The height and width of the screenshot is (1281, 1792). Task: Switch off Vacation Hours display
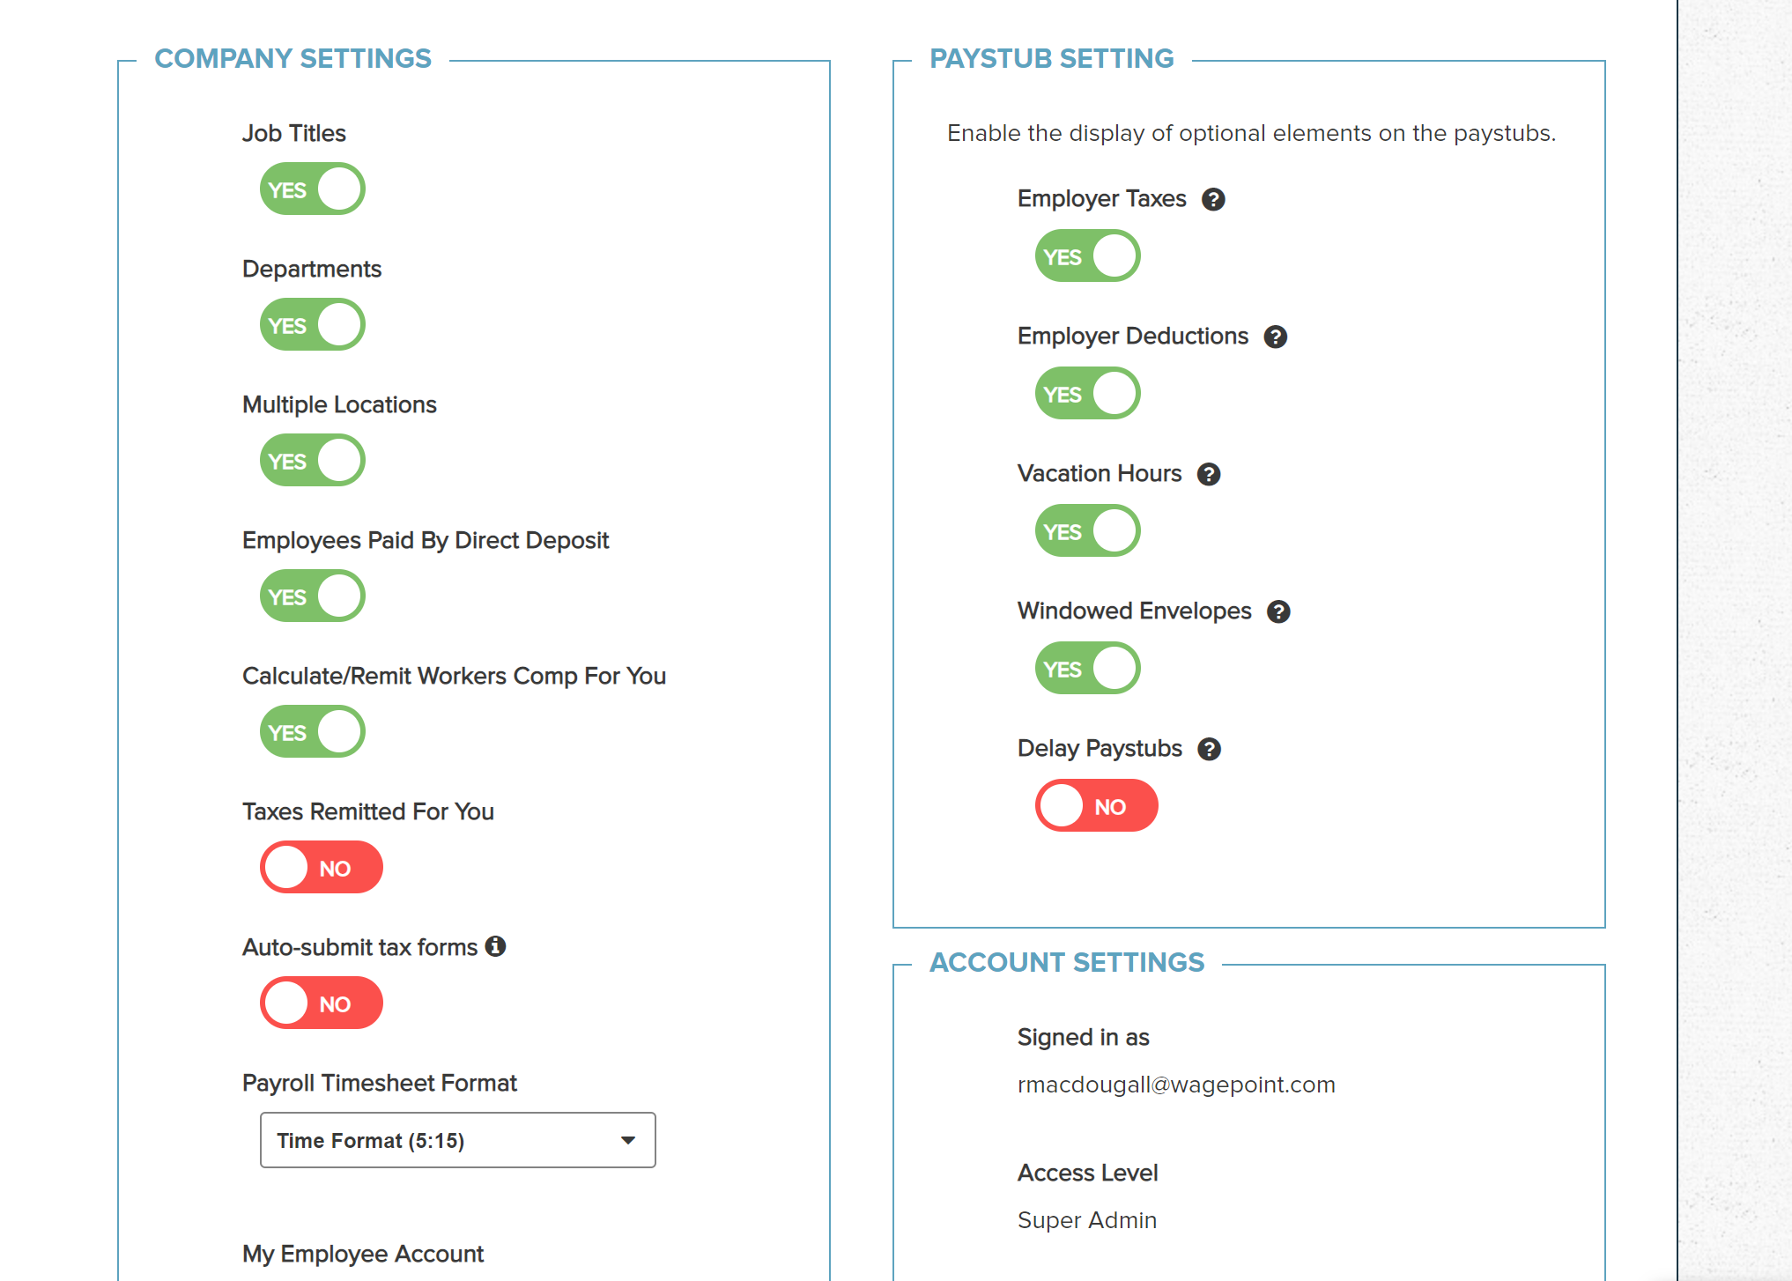pos(1088,531)
